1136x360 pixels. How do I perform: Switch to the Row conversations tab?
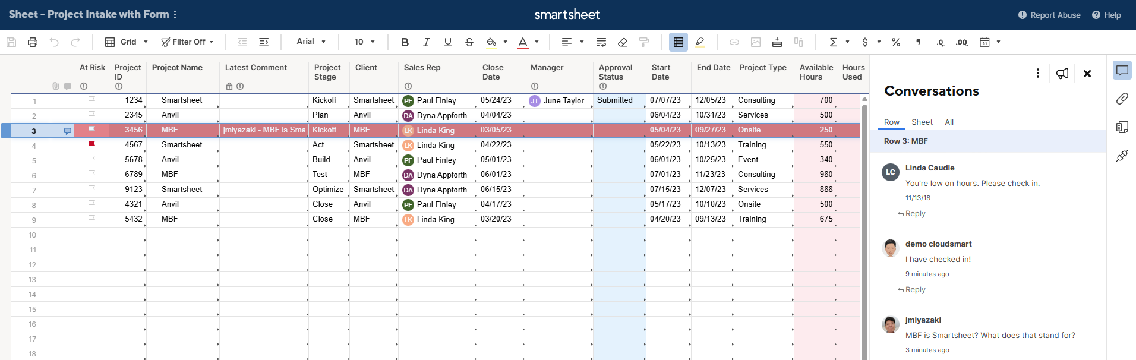coord(891,122)
